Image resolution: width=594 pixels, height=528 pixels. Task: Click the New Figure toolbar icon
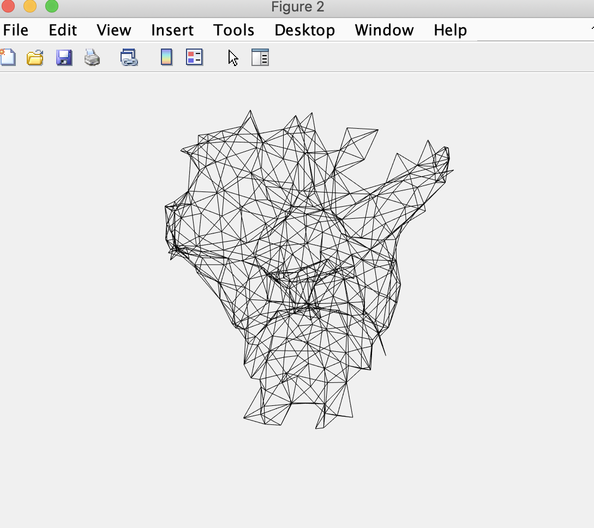coord(8,57)
